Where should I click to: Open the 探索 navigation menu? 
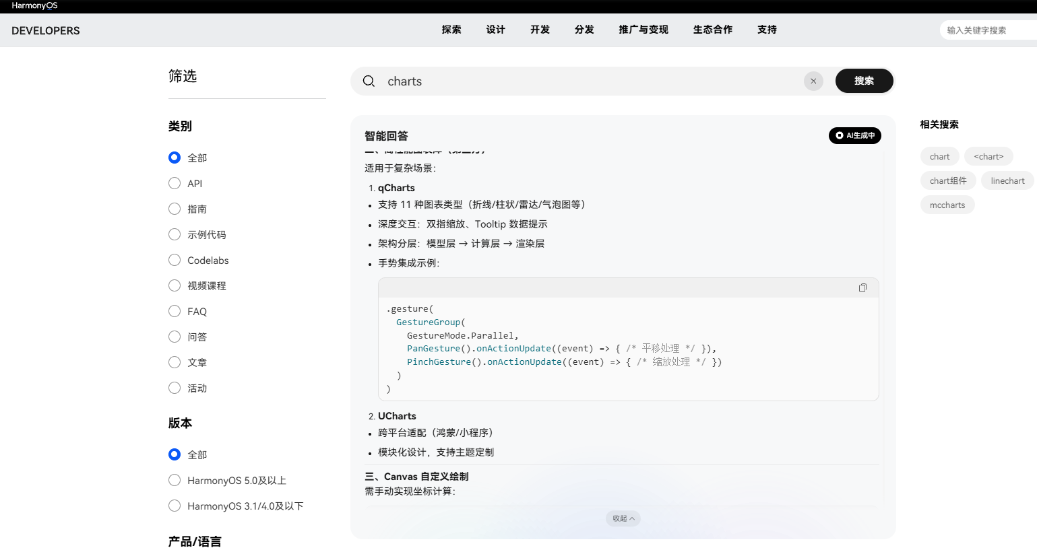coord(451,30)
